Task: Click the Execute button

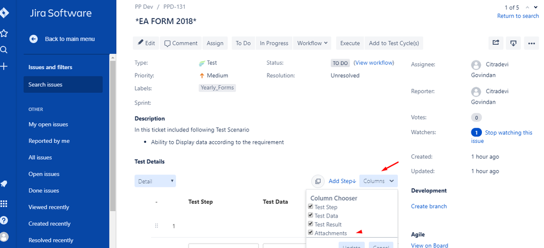Action: [x=350, y=43]
